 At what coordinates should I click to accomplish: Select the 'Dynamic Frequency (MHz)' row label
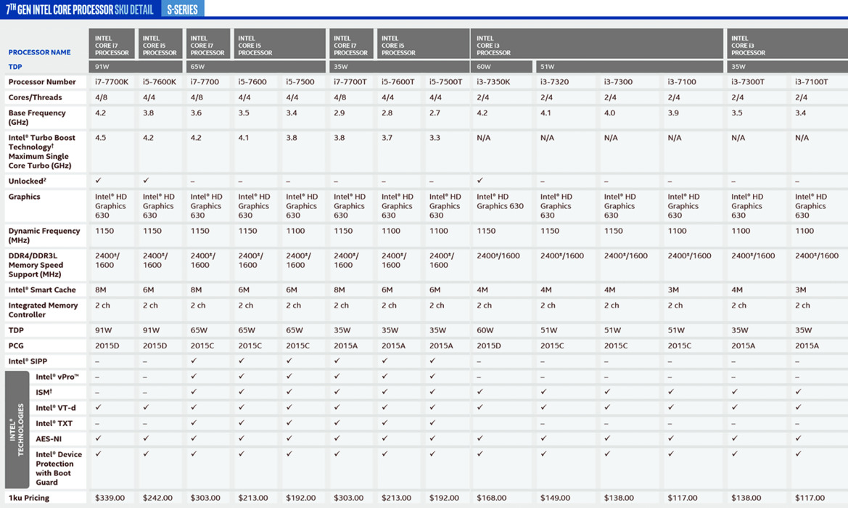point(44,235)
